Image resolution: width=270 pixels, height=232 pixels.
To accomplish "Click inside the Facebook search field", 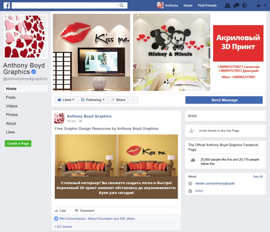I will click(64, 5).
